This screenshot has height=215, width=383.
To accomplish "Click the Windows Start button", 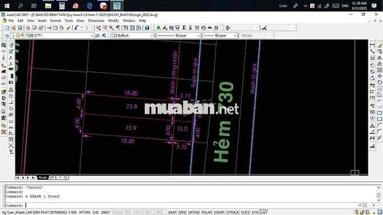I will pyautogui.click(x=7, y=6).
